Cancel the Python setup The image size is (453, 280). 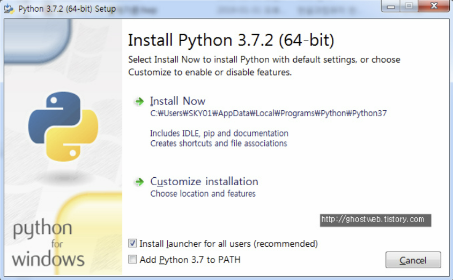click(x=413, y=260)
